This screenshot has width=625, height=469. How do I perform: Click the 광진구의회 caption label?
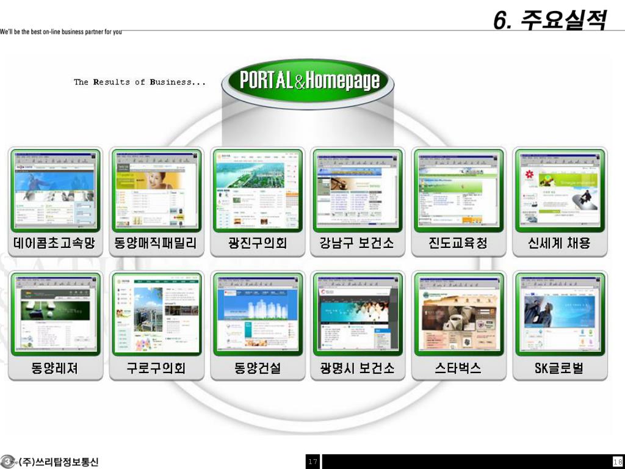(x=258, y=243)
